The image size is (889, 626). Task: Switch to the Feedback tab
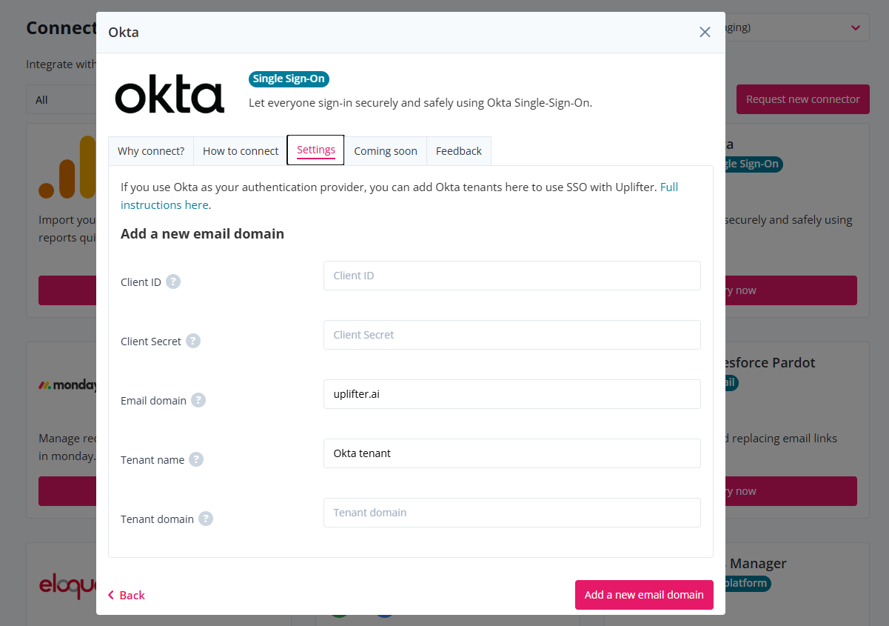tap(458, 150)
